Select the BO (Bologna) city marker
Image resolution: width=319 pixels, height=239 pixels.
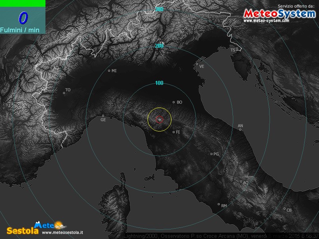[x=173, y=102]
